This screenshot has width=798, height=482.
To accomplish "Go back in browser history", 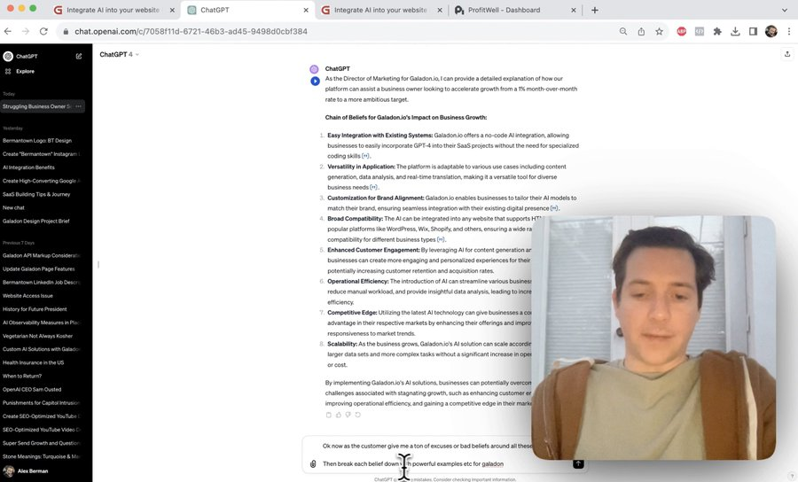I will coord(8,32).
